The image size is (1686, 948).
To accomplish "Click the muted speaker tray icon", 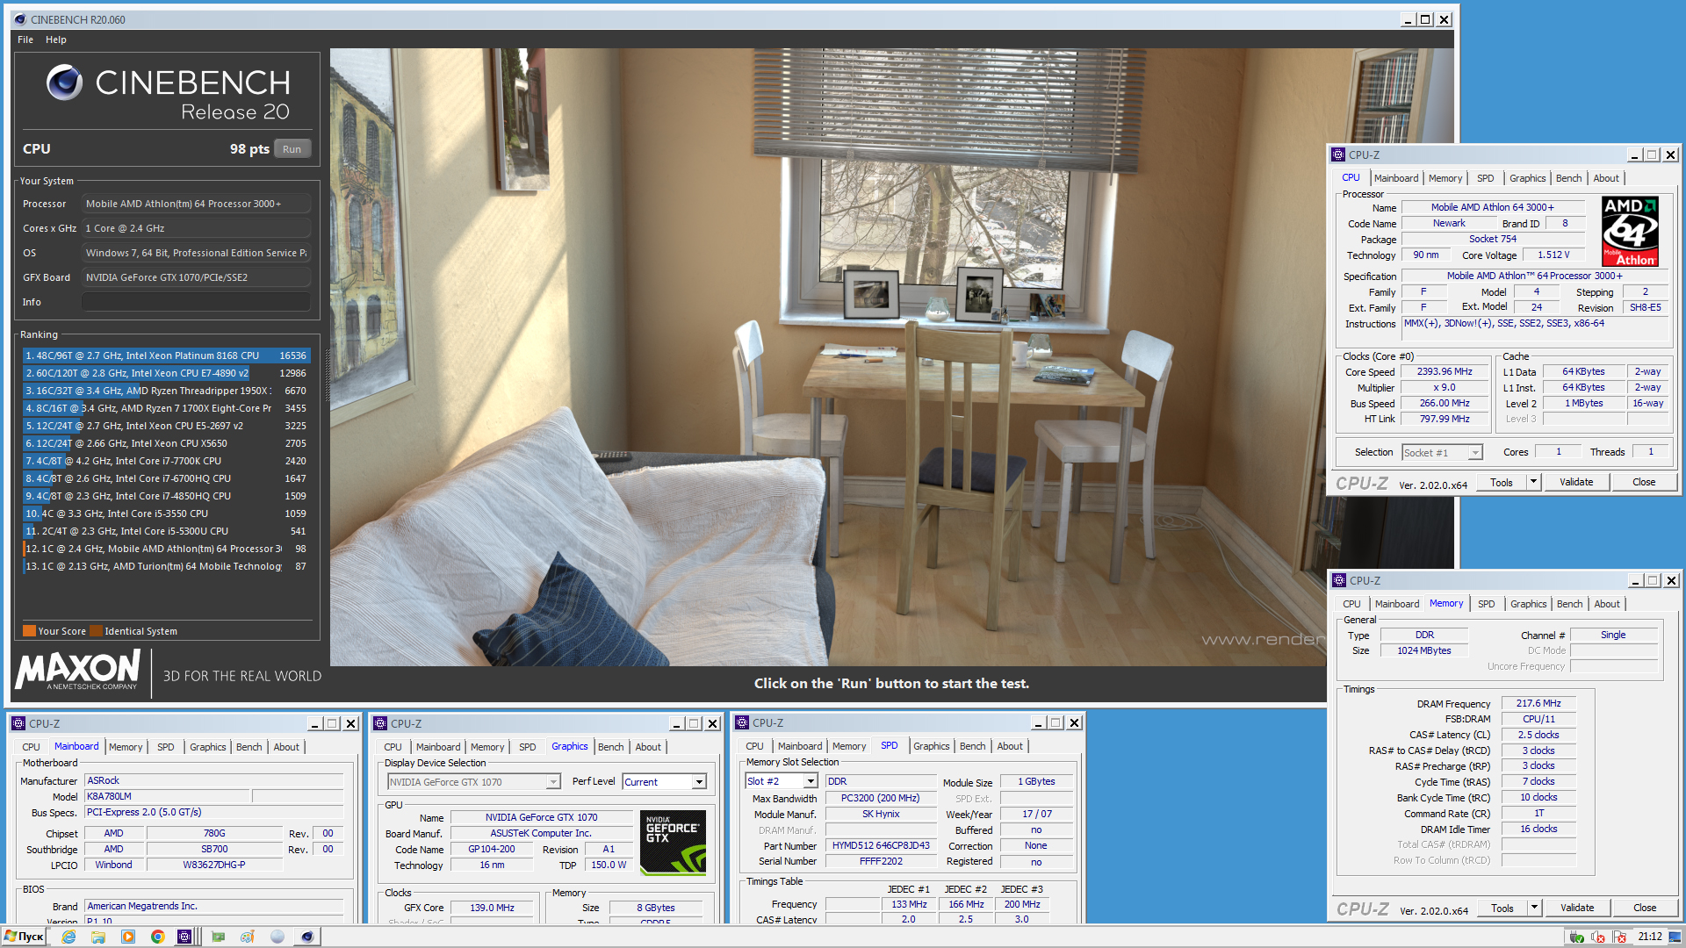I will tap(1598, 937).
